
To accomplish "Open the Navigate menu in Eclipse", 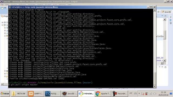I will click(32, 5).
